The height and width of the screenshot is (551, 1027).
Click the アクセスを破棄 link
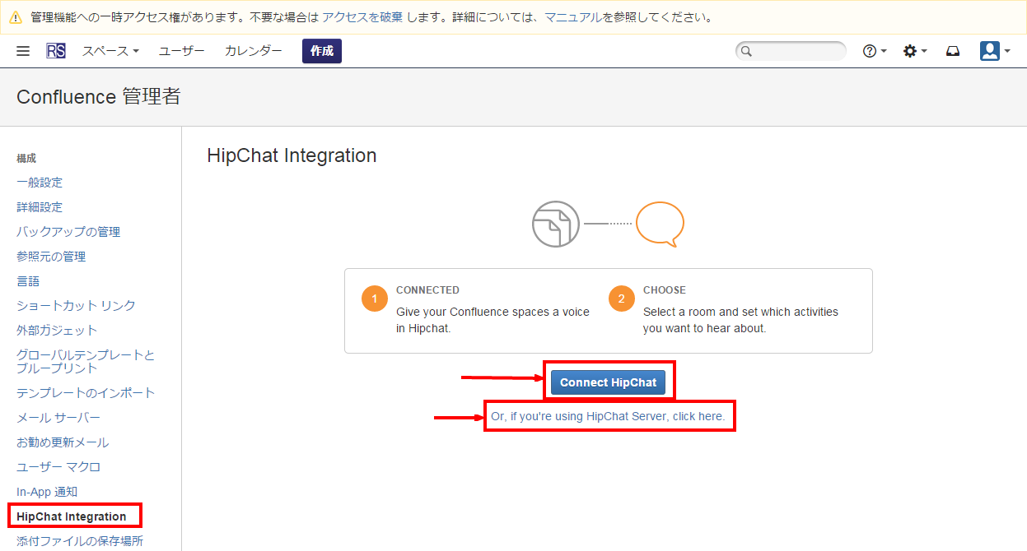pyautogui.click(x=362, y=16)
